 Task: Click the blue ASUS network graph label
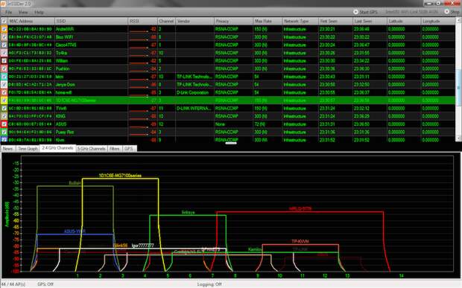[75, 231]
